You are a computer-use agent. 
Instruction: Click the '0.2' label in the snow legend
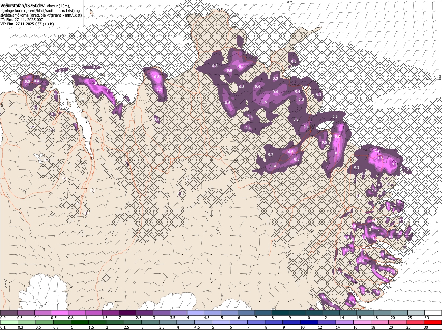point(3,318)
